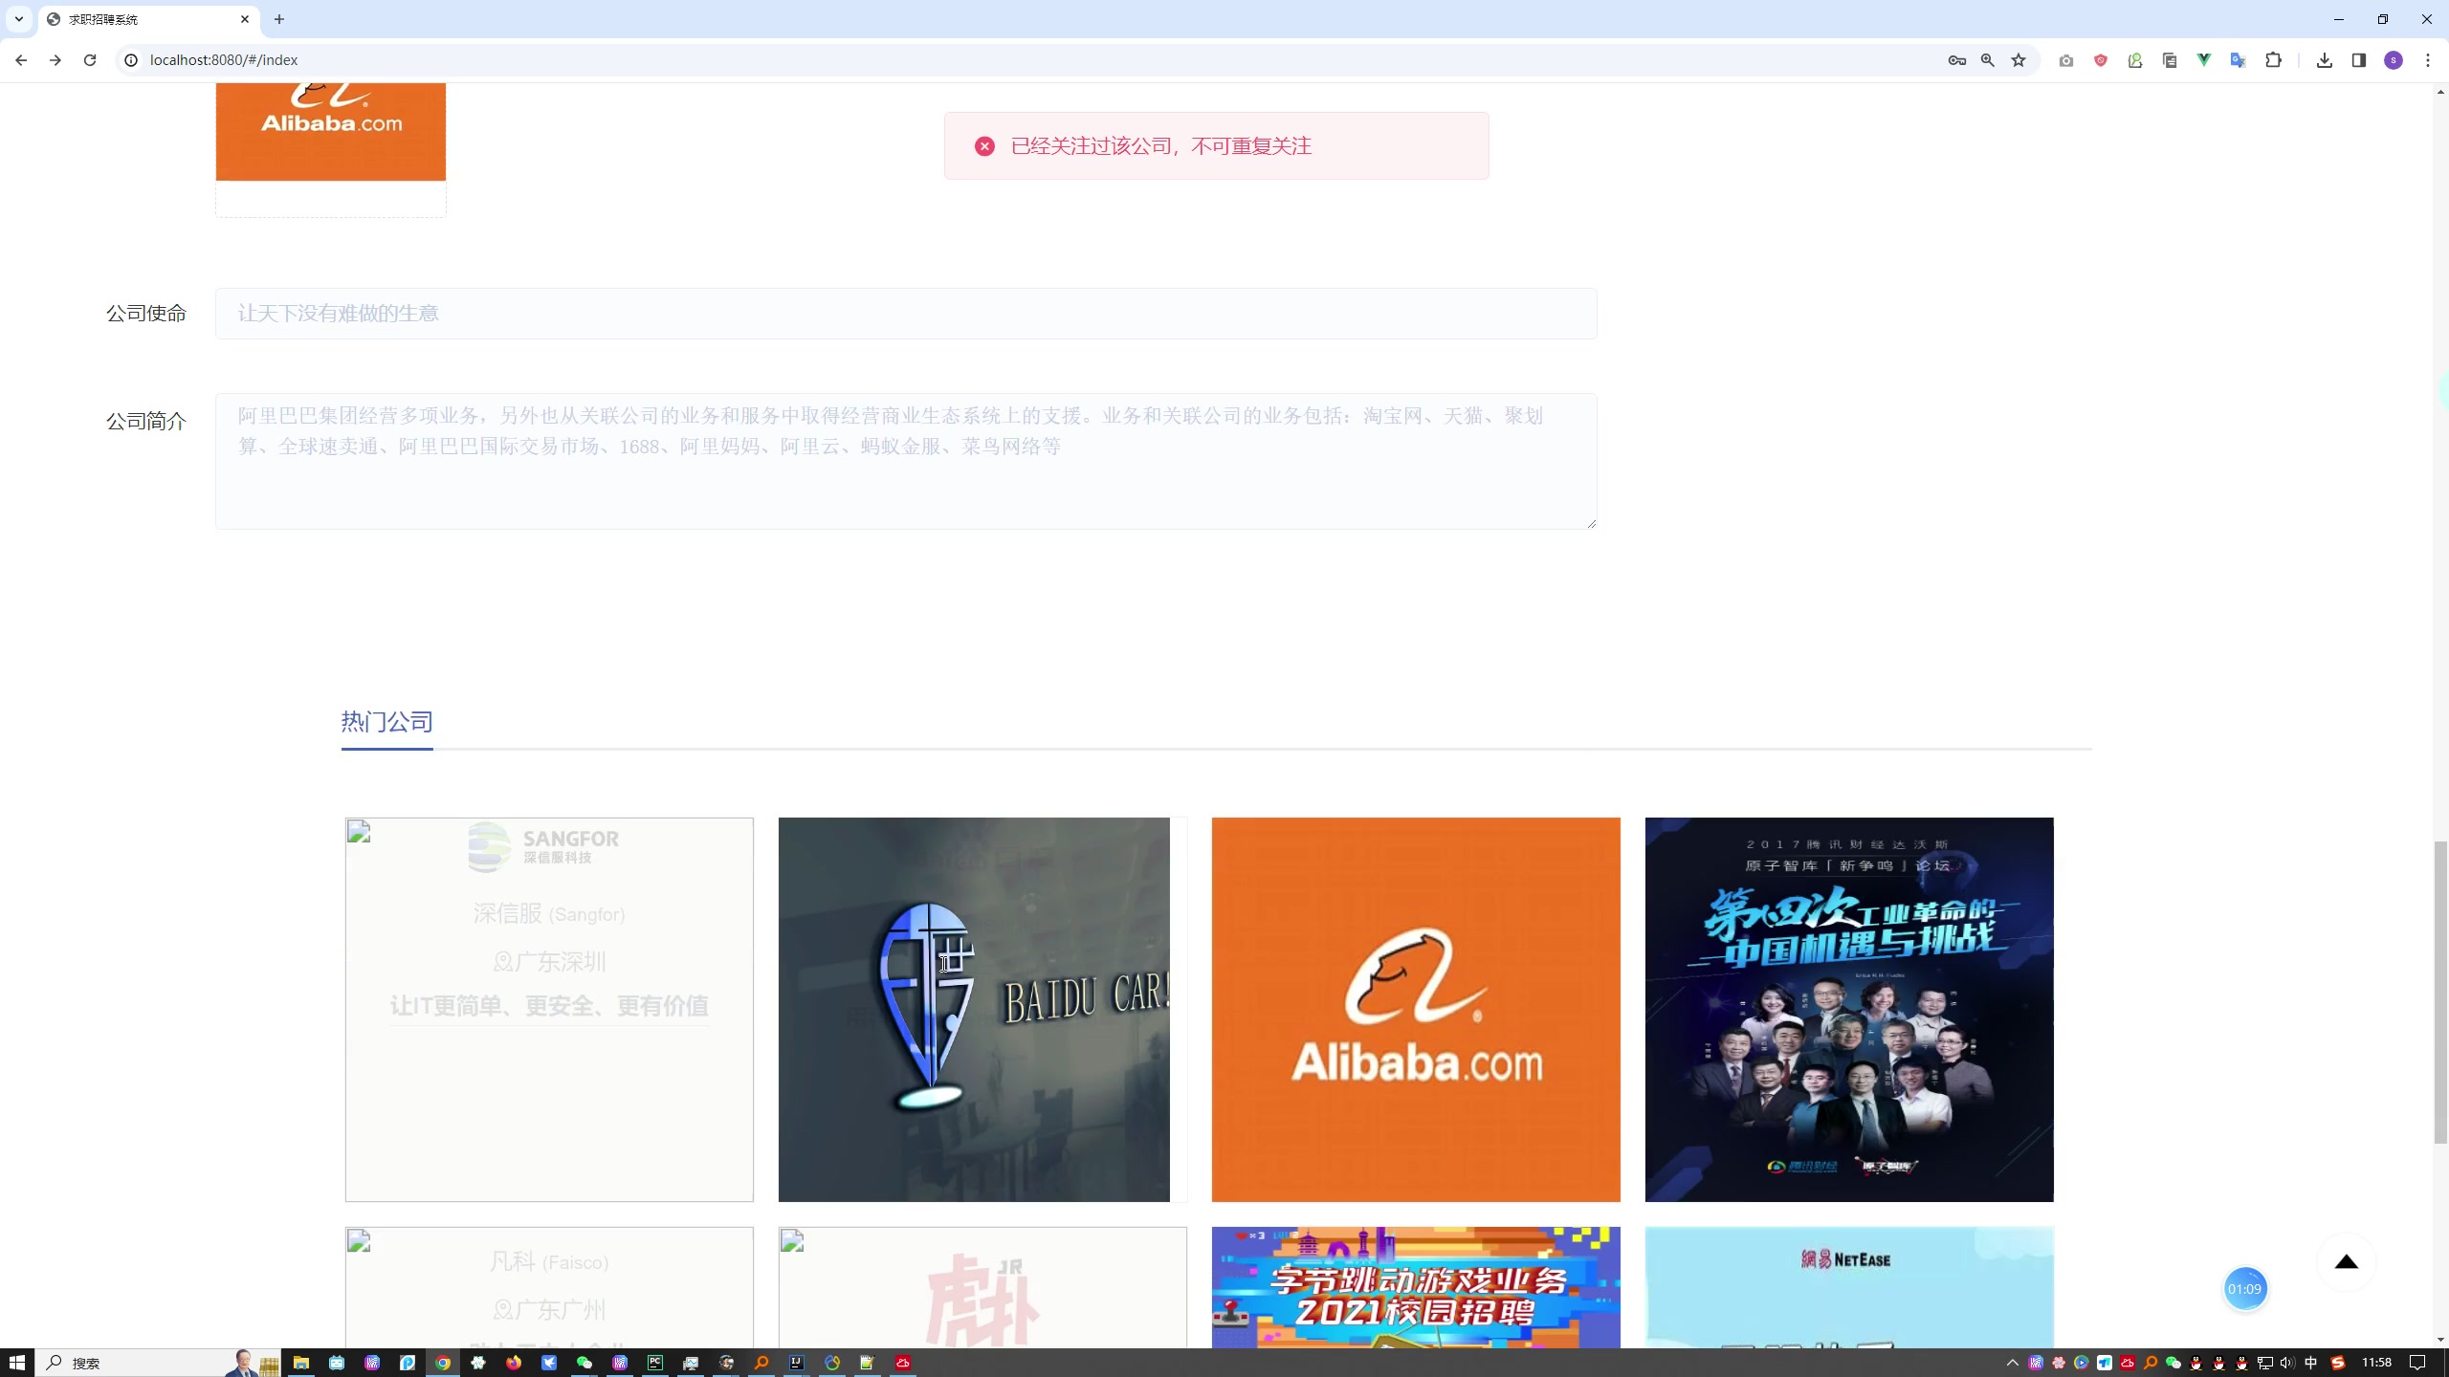Open the red shield ad-blocker extension
This screenshot has width=2449, height=1377.
[x=2101, y=60]
